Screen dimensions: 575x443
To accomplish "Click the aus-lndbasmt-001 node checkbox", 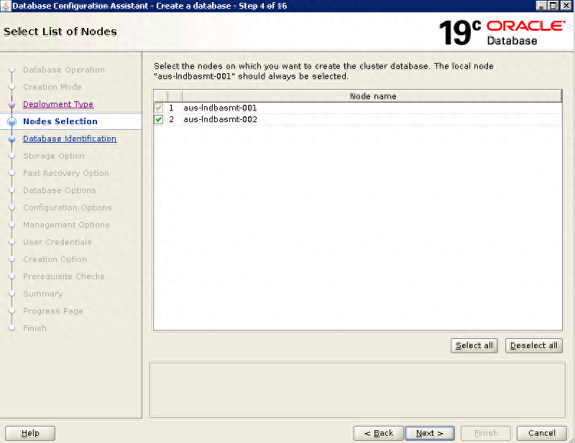I will 158,108.
